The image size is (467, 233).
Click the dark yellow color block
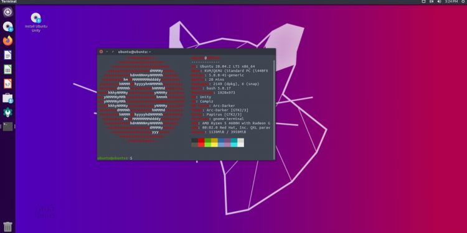pos(214,140)
